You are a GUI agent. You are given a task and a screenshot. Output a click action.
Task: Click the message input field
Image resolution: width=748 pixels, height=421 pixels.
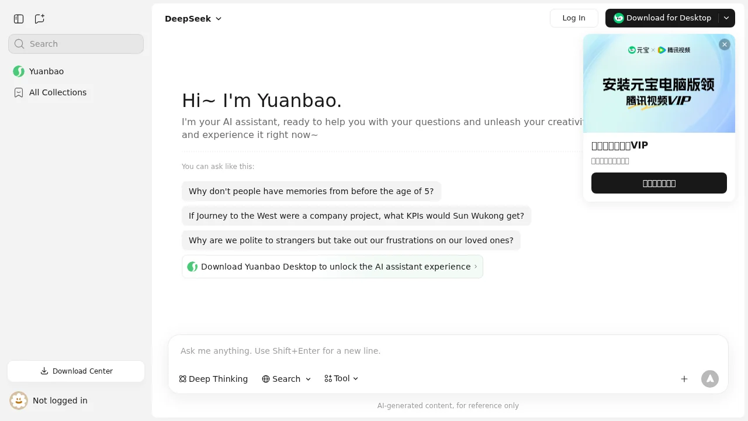(x=448, y=351)
